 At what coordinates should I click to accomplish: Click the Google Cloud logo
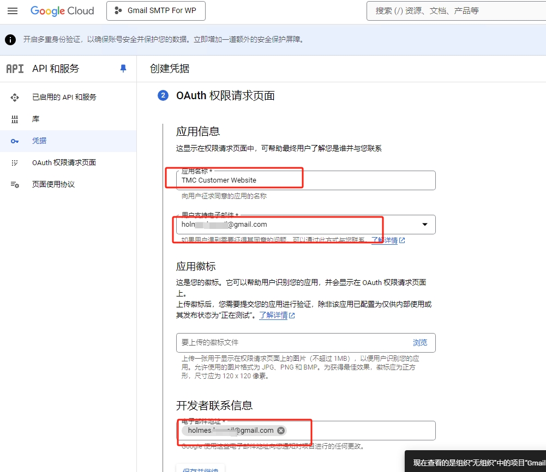[62, 11]
